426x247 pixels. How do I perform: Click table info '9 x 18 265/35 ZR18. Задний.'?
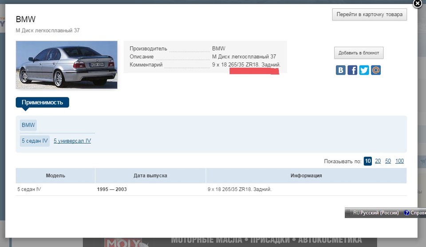coord(240,189)
